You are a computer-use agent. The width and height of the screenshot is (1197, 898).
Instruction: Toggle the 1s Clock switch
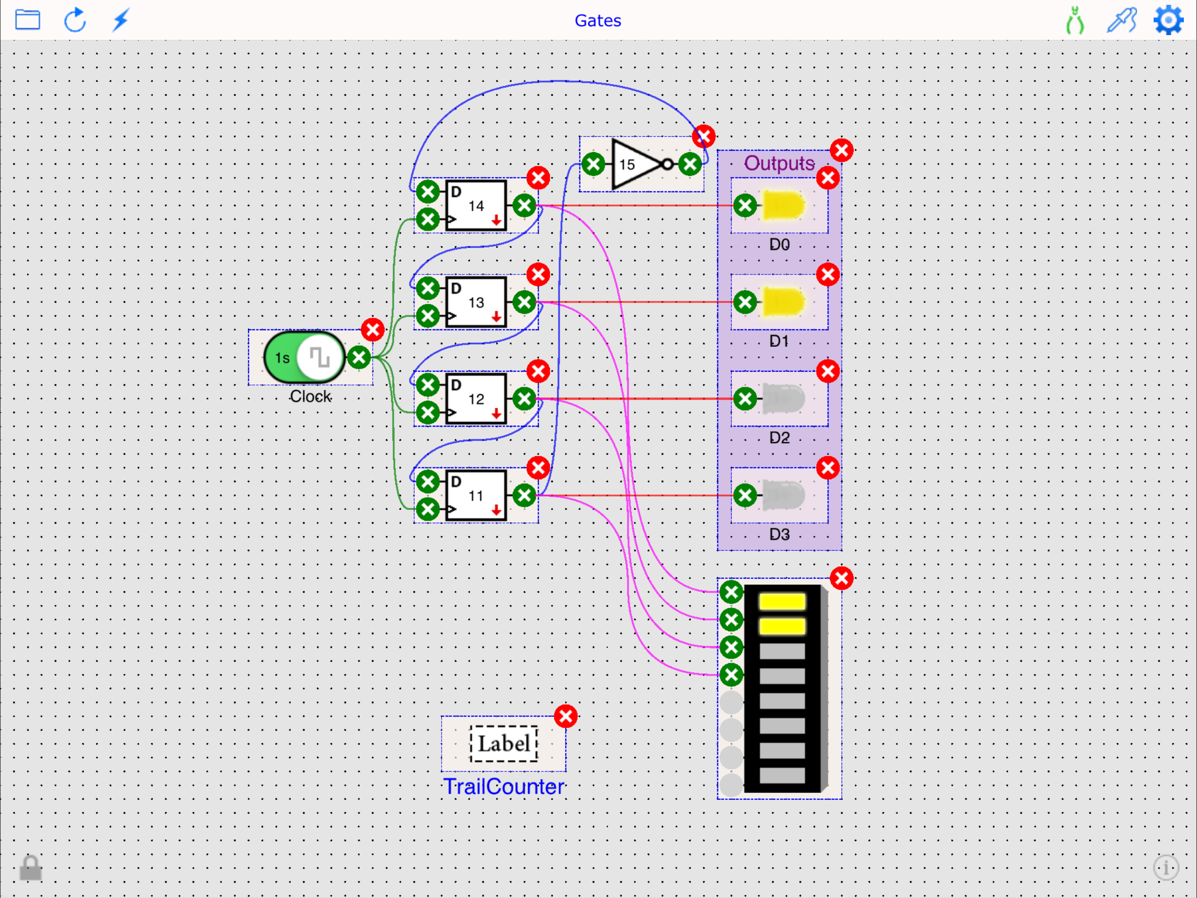click(303, 357)
